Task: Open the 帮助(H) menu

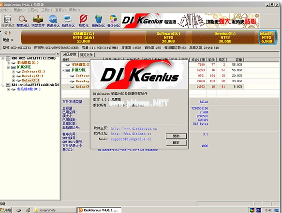Action: 74,10
